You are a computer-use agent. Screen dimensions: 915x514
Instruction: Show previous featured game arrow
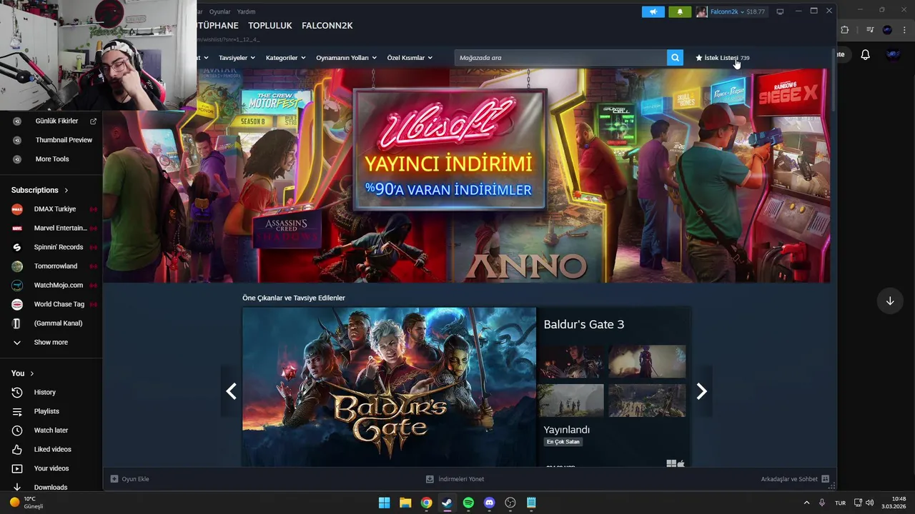[x=231, y=391]
